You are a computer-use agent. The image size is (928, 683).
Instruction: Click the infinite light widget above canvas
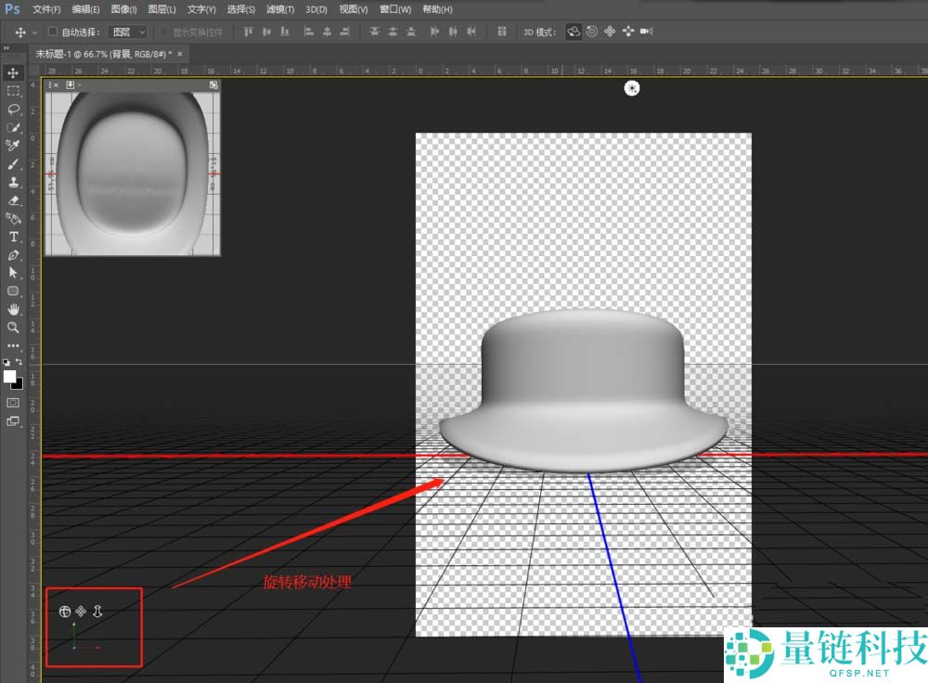click(632, 88)
